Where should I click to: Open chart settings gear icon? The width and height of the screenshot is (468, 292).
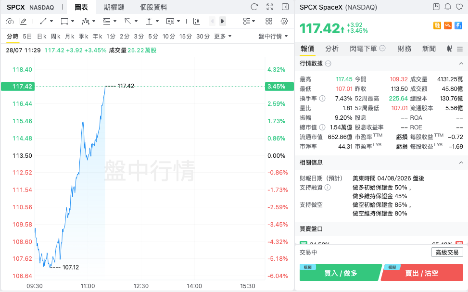tap(284, 21)
